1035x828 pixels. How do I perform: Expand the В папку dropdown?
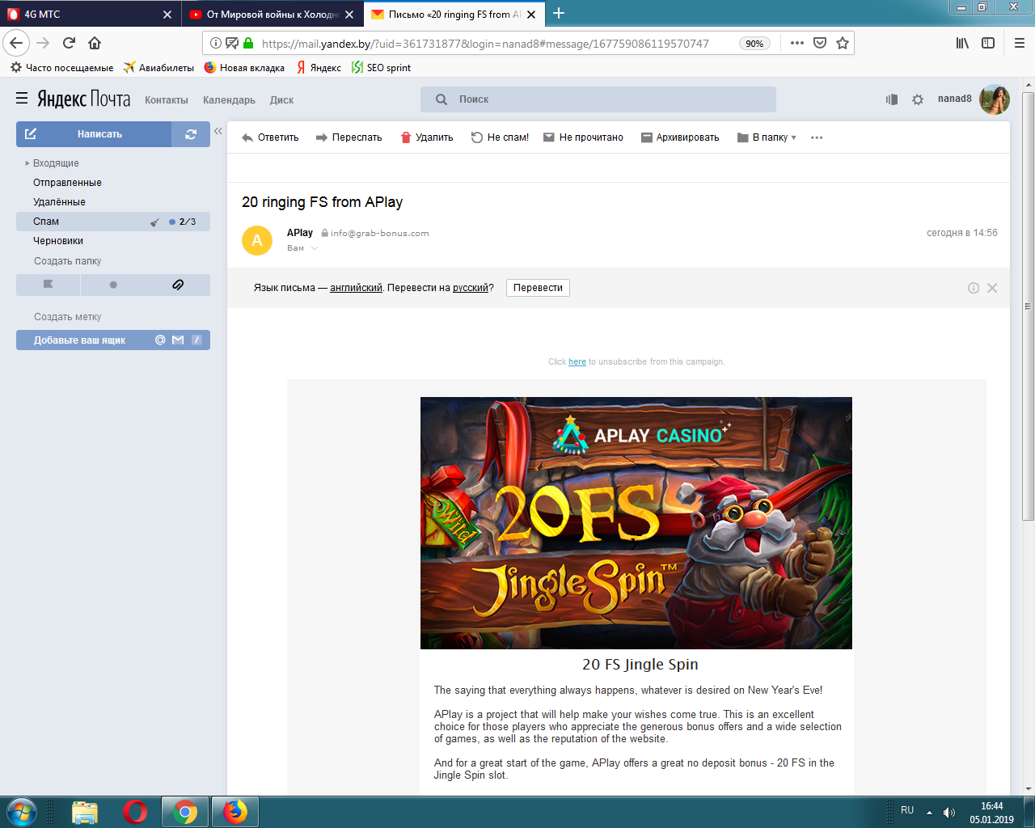click(x=767, y=137)
